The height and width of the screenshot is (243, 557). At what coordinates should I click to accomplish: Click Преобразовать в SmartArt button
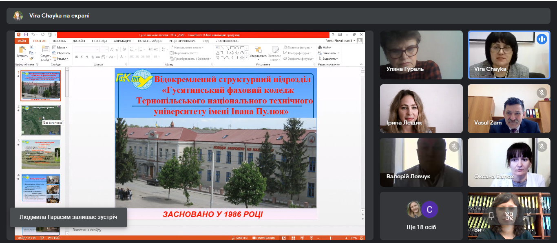pos(190,59)
